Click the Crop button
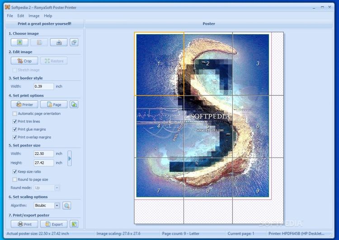 (x=24, y=61)
